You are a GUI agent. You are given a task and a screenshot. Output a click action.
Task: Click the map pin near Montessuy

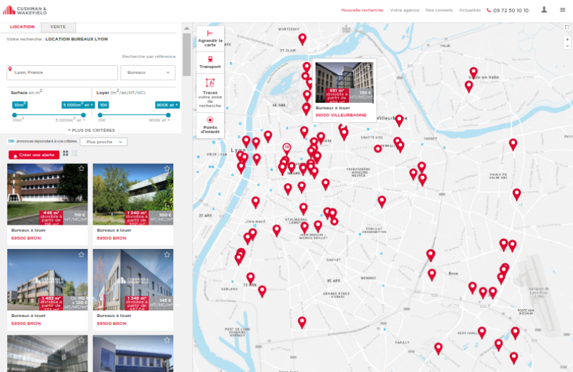click(302, 39)
